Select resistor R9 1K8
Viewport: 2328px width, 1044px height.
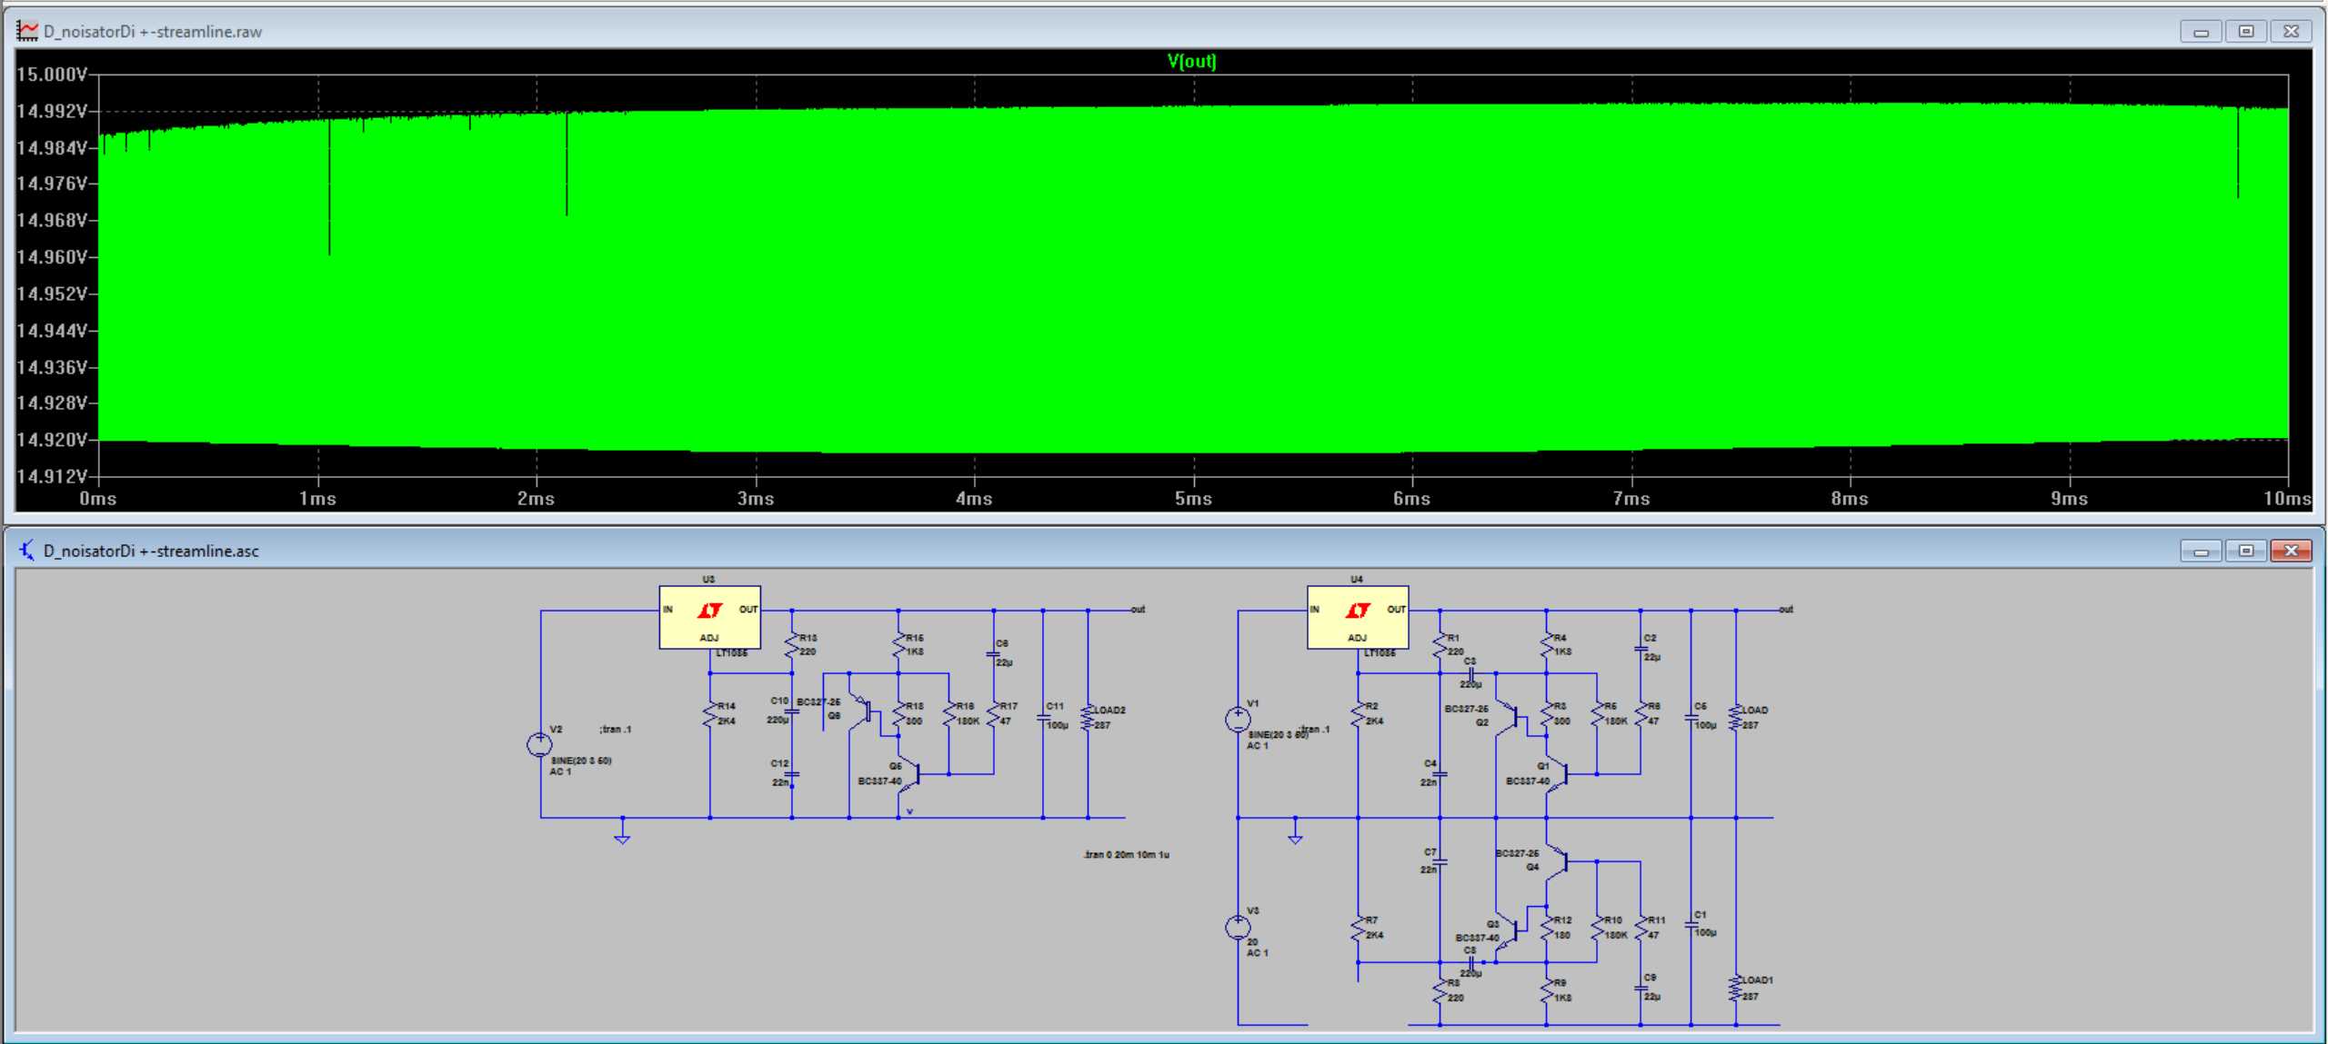coord(1546,990)
